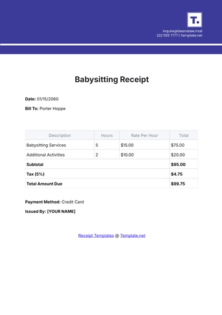Click the Rate Per Hour column header
The width and height of the screenshot is (222, 315).
(144, 136)
